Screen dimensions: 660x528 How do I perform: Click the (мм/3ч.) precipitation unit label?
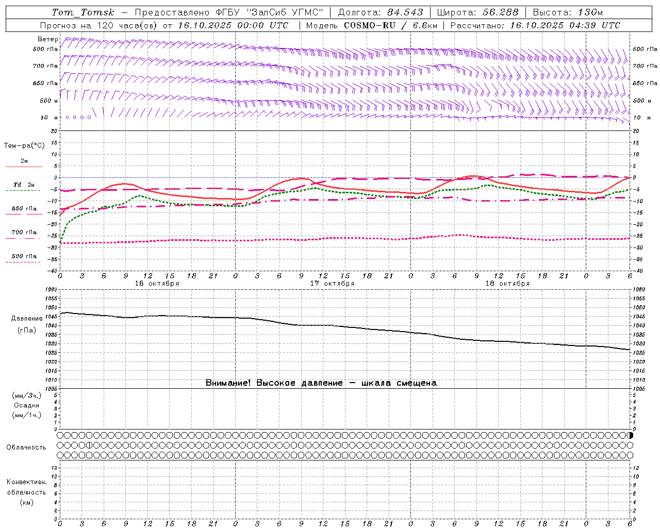pos(27,395)
